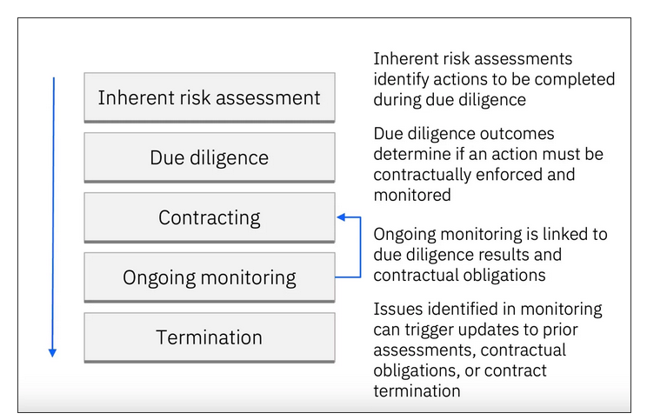Image resolution: width=647 pixels, height=420 pixels.
Task: Click the Contracting step box
Action: 209,217
